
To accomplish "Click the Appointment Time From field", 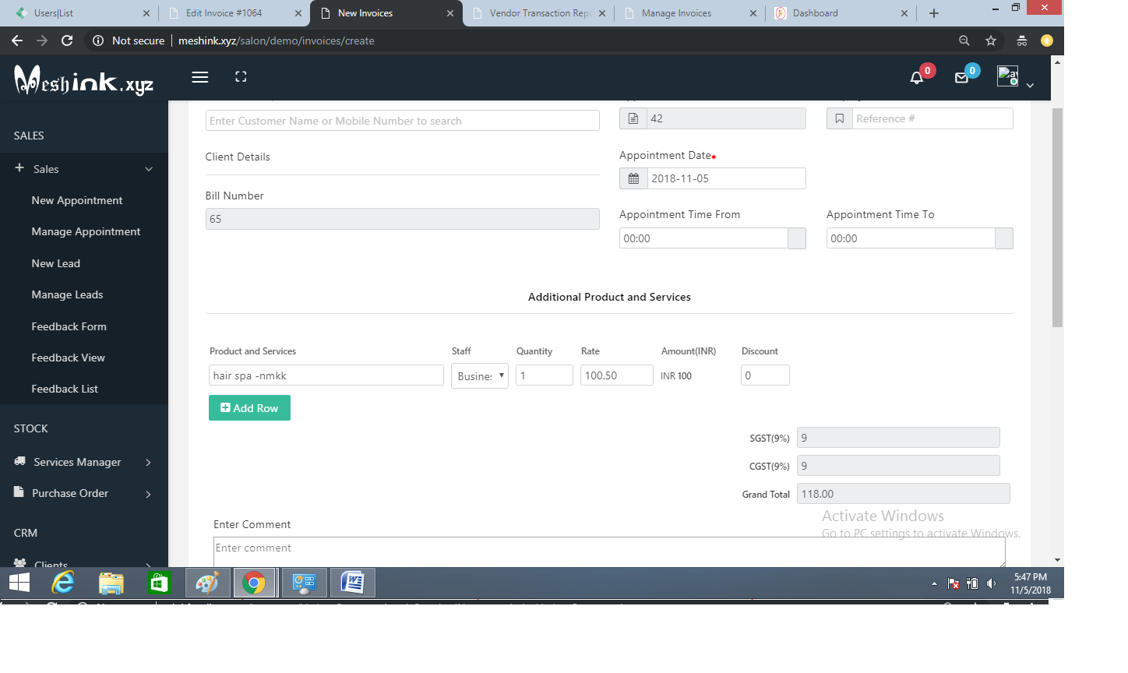I will [703, 238].
